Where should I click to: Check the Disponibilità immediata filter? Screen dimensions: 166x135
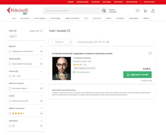(x=10, y=64)
